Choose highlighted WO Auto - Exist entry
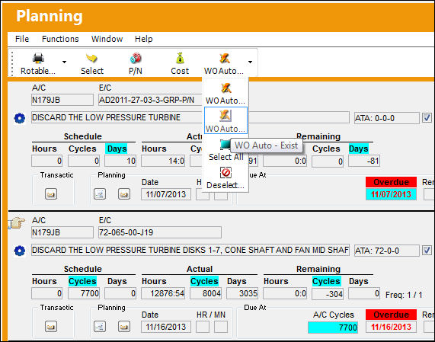The width and height of the screenshot is (435, 342). point(225,120)
